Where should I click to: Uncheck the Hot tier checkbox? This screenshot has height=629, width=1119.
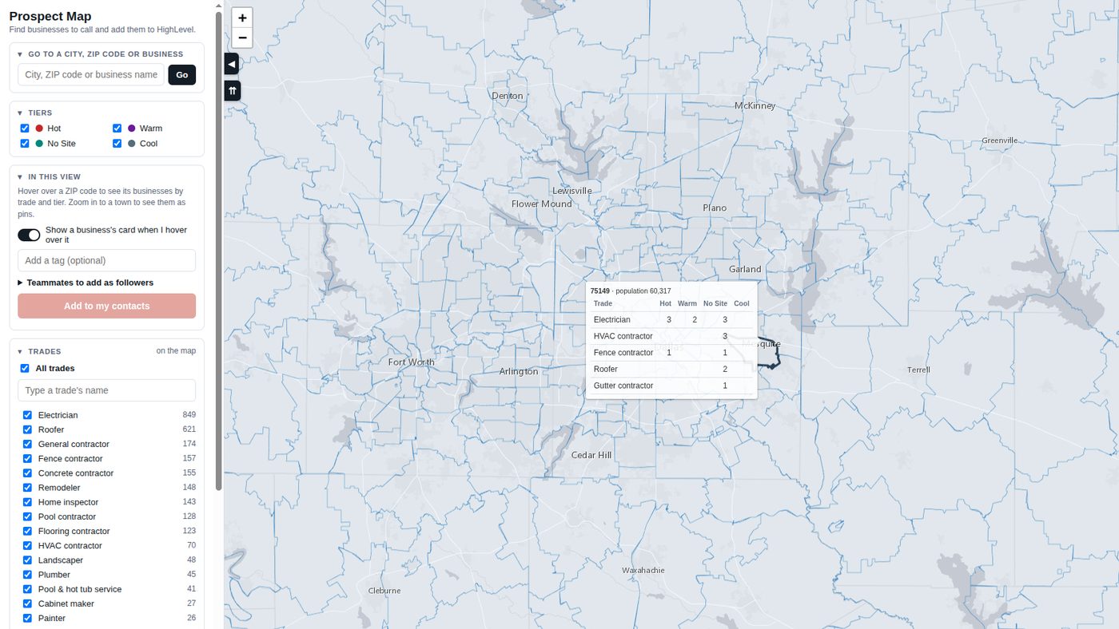tap(25, 129)
